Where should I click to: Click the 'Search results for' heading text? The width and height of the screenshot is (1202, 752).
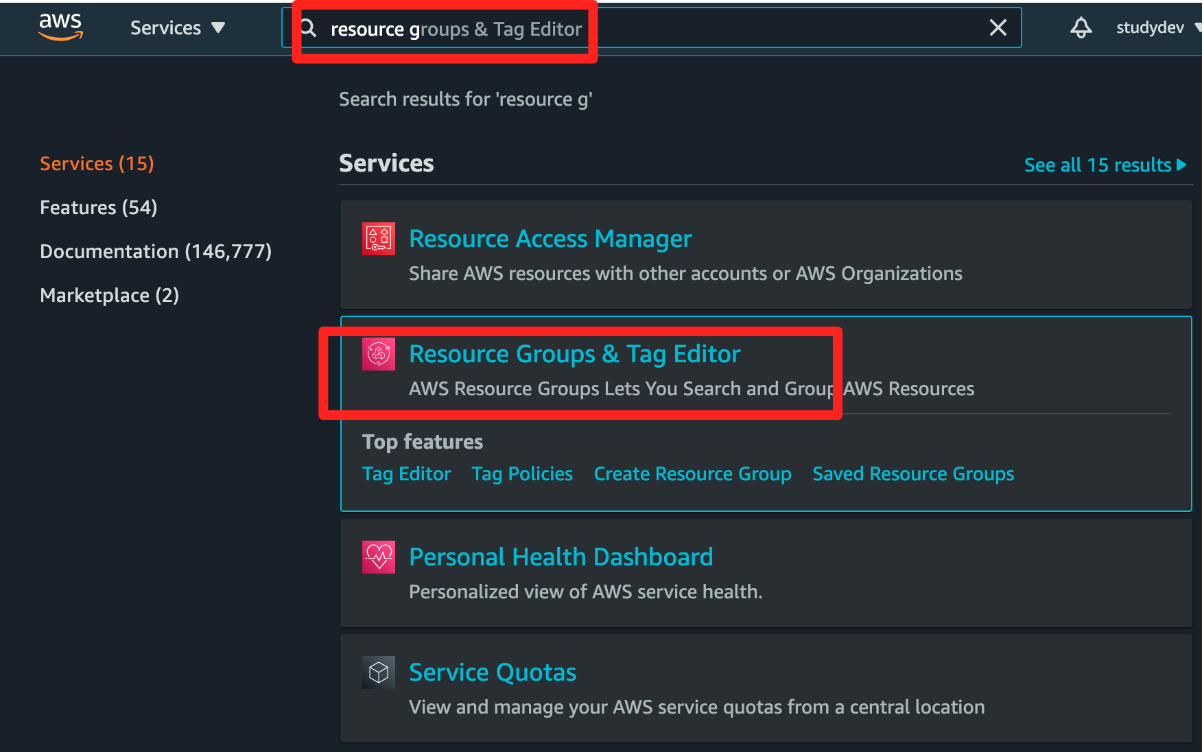coord(466,99)
